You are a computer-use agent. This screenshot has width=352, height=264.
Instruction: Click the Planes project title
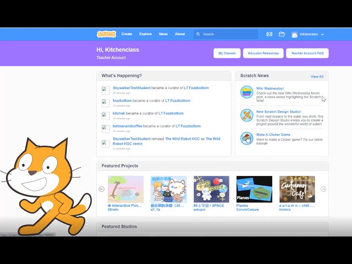[242, 206]
